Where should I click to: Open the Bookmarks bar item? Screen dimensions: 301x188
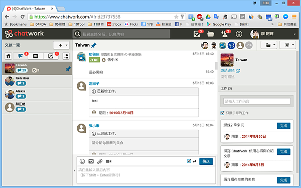point(16,24)
